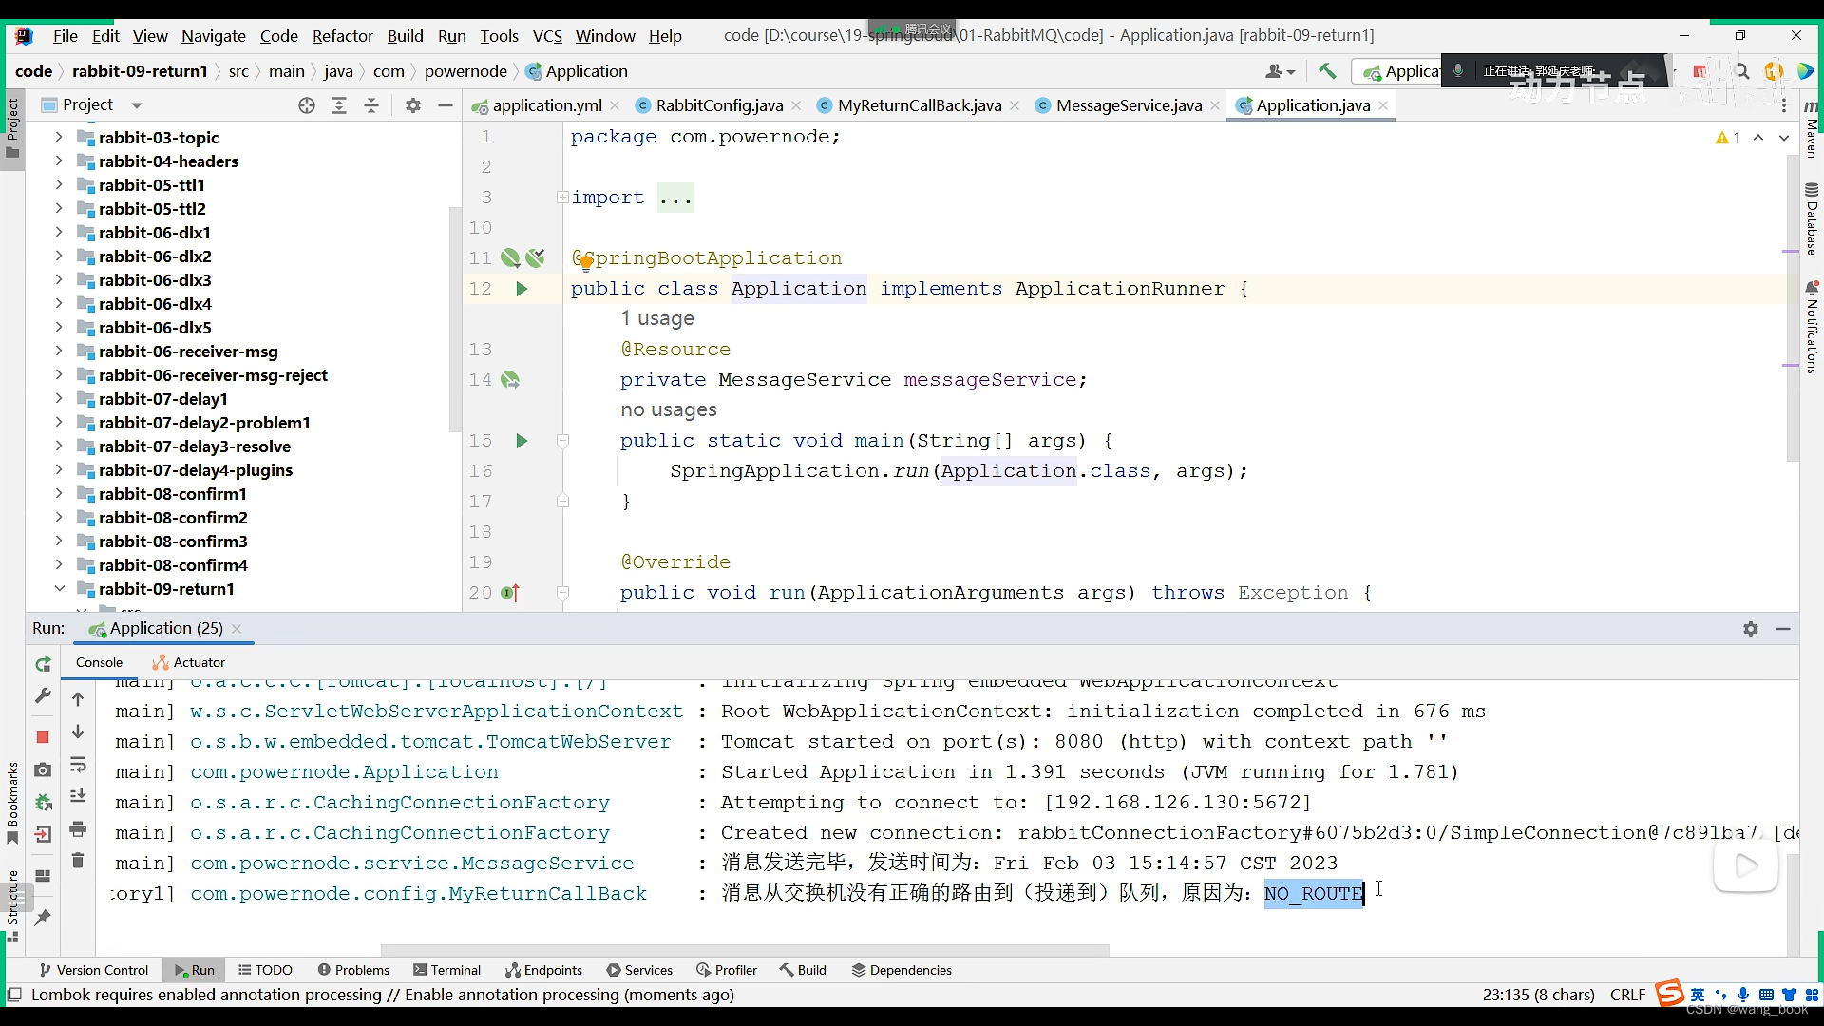Toggle soft-wrap in console

pos(78,765)
